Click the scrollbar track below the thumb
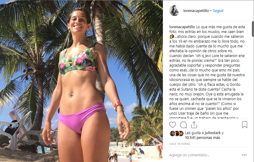The image size is (254, 162). [x=253, y=77]
